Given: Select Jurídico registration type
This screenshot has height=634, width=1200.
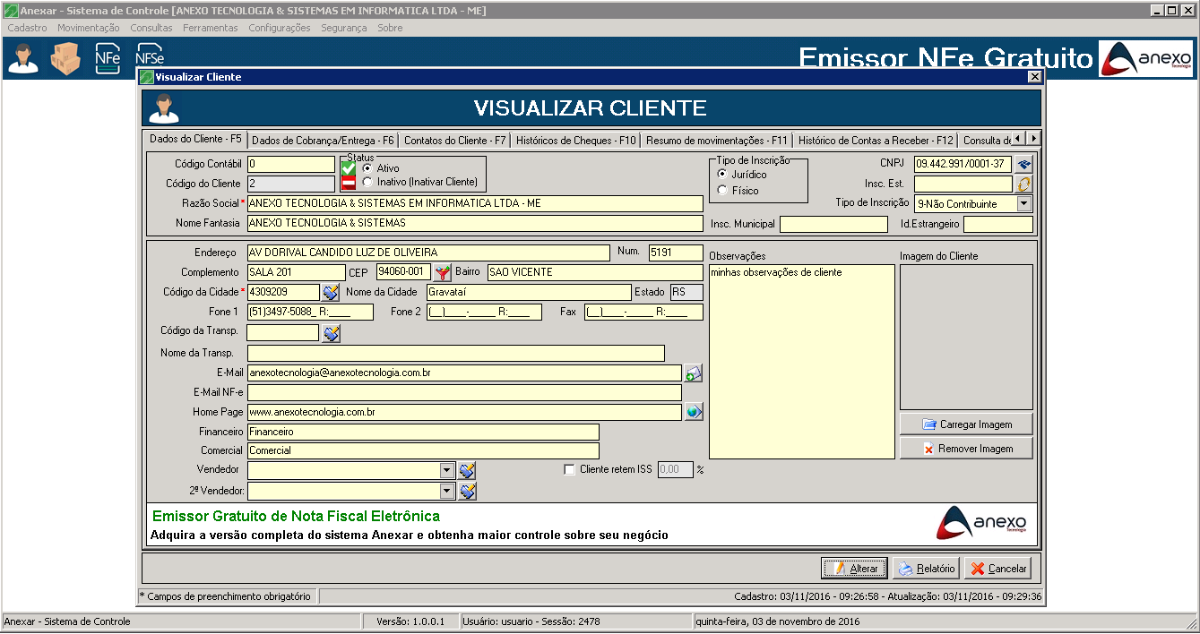Looking at the screenshot, I should [722, 174].
